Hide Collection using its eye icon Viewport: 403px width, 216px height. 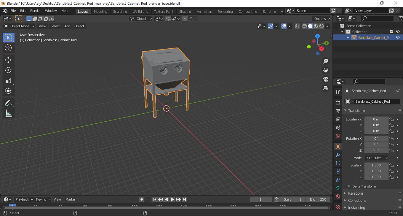(398, 31)
